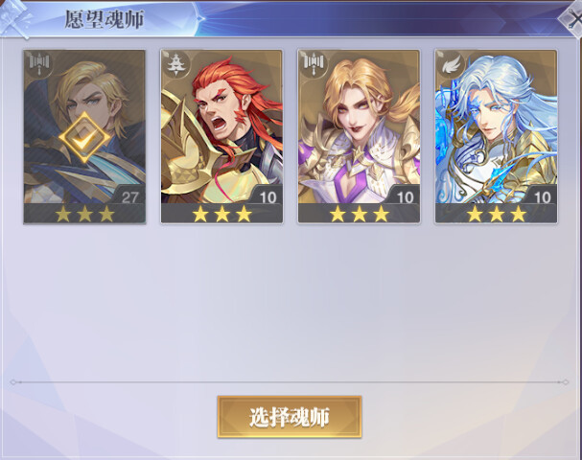Screen dimensions: 582x460
Task: Click the gold checkmark on the blonde hero card
Action: pyautogui.click(x=84, y=138)
